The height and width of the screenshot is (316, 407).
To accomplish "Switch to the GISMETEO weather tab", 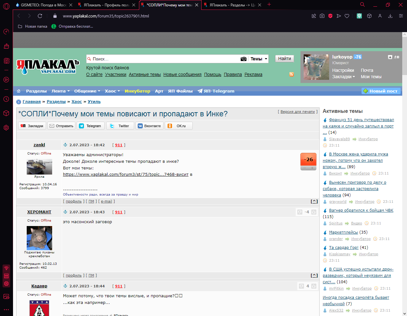I will 43,5.
